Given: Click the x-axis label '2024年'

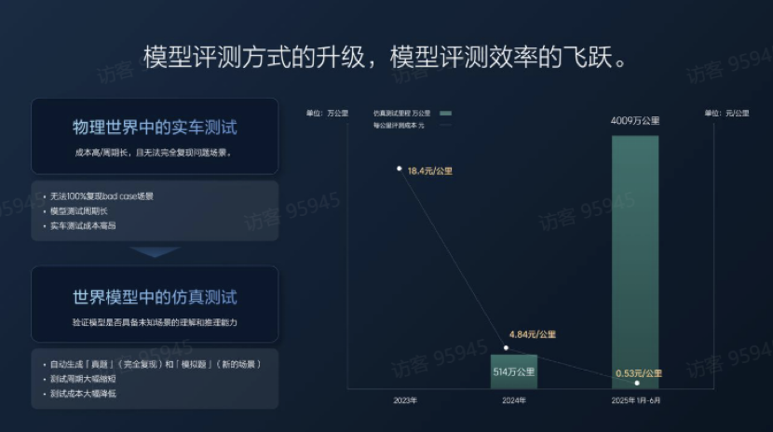Looking at the screenshot, I should pyautogui.click(x=514, y=400).
